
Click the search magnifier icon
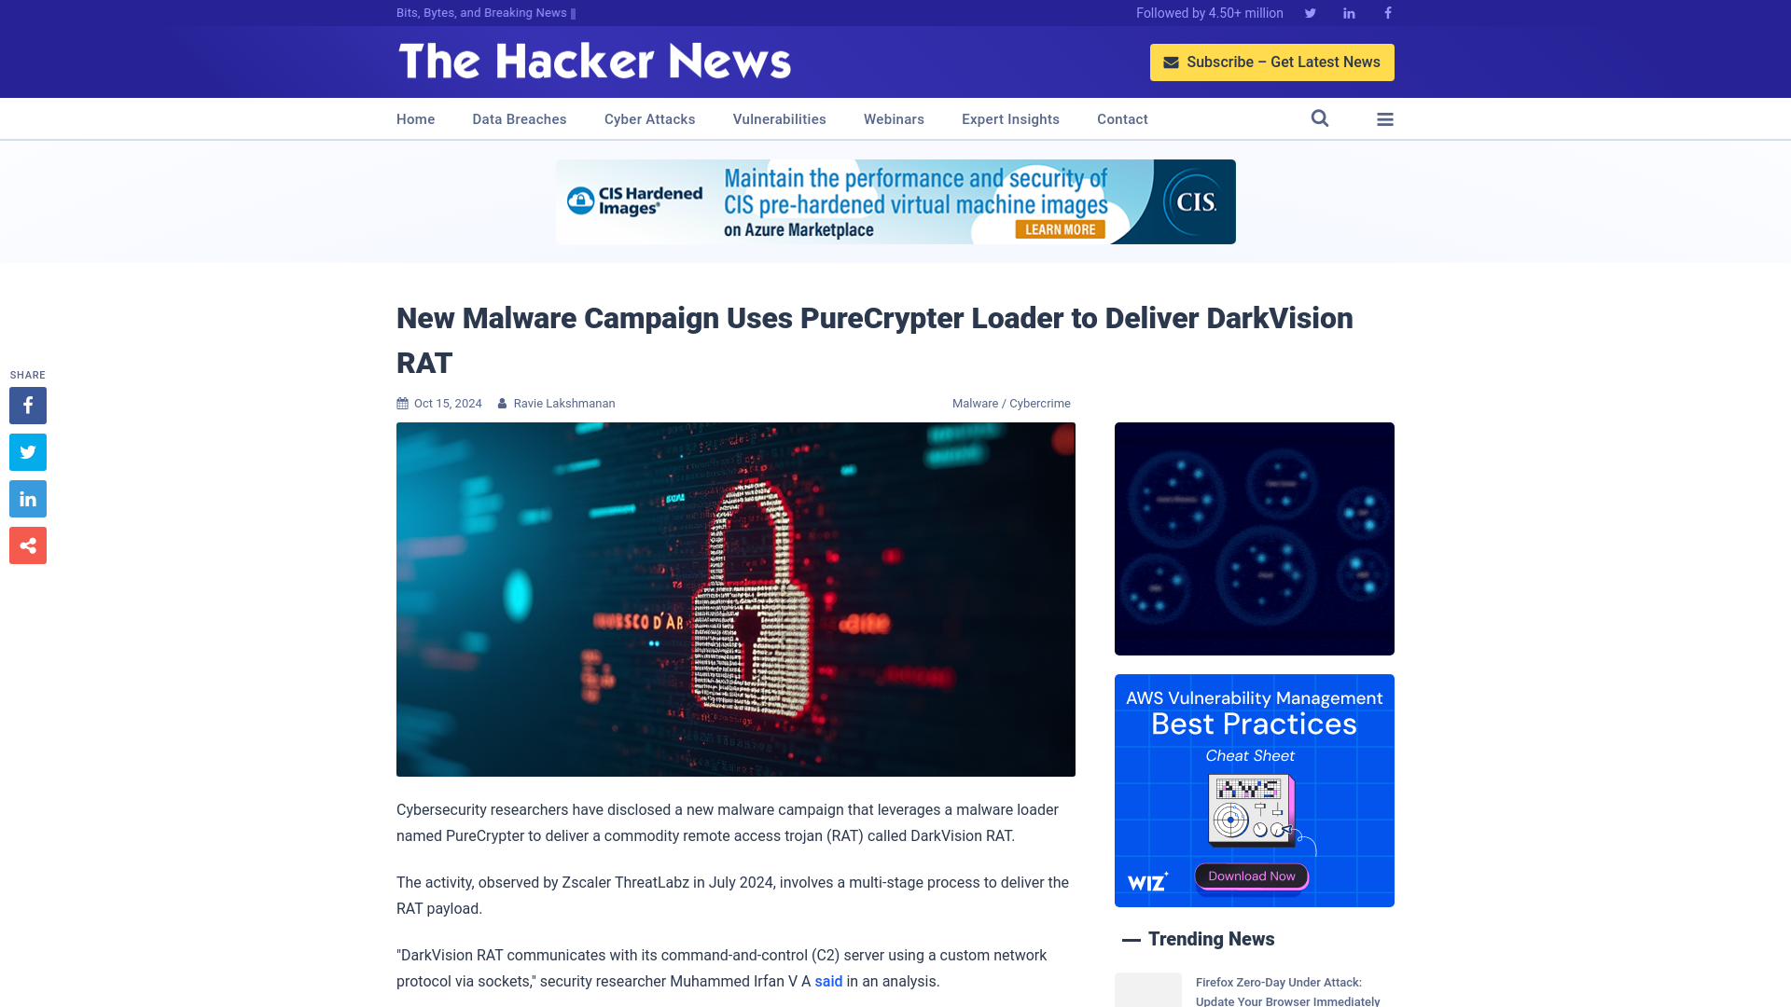pyautogui.click(x=1320, y=118)
